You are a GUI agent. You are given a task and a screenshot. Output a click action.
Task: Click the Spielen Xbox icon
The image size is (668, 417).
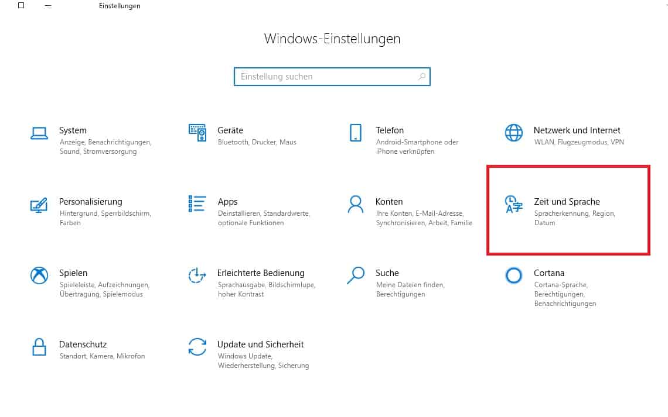(x=39, y=275)
